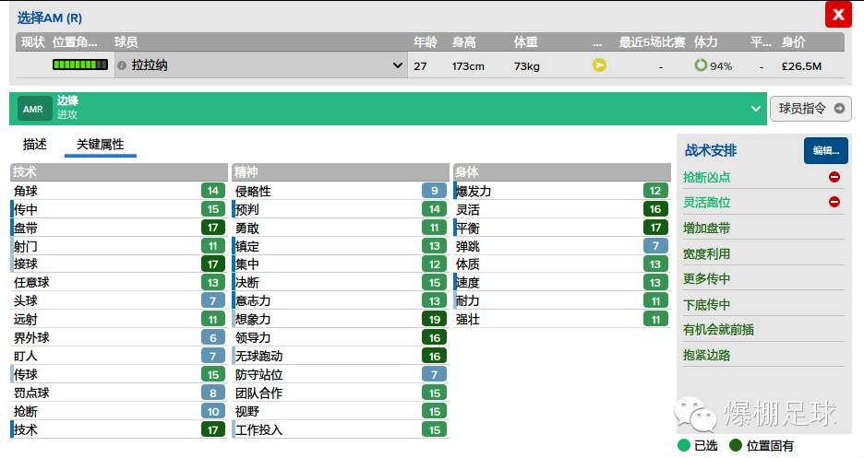Click the 选择AM (R) dialog title
Image resolution: width=864 pixels, height=458 pixels.
50,18
